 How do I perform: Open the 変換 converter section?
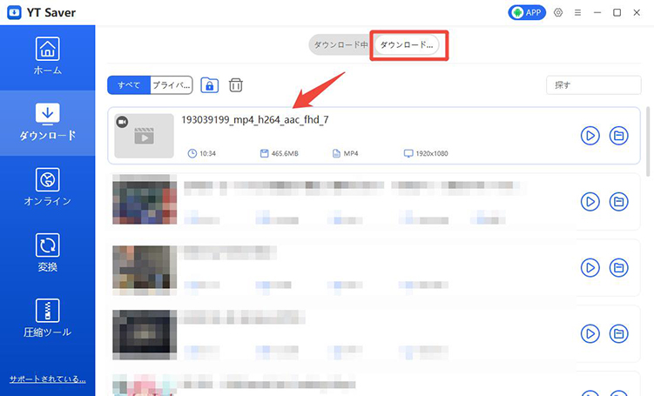pos(48,253)
